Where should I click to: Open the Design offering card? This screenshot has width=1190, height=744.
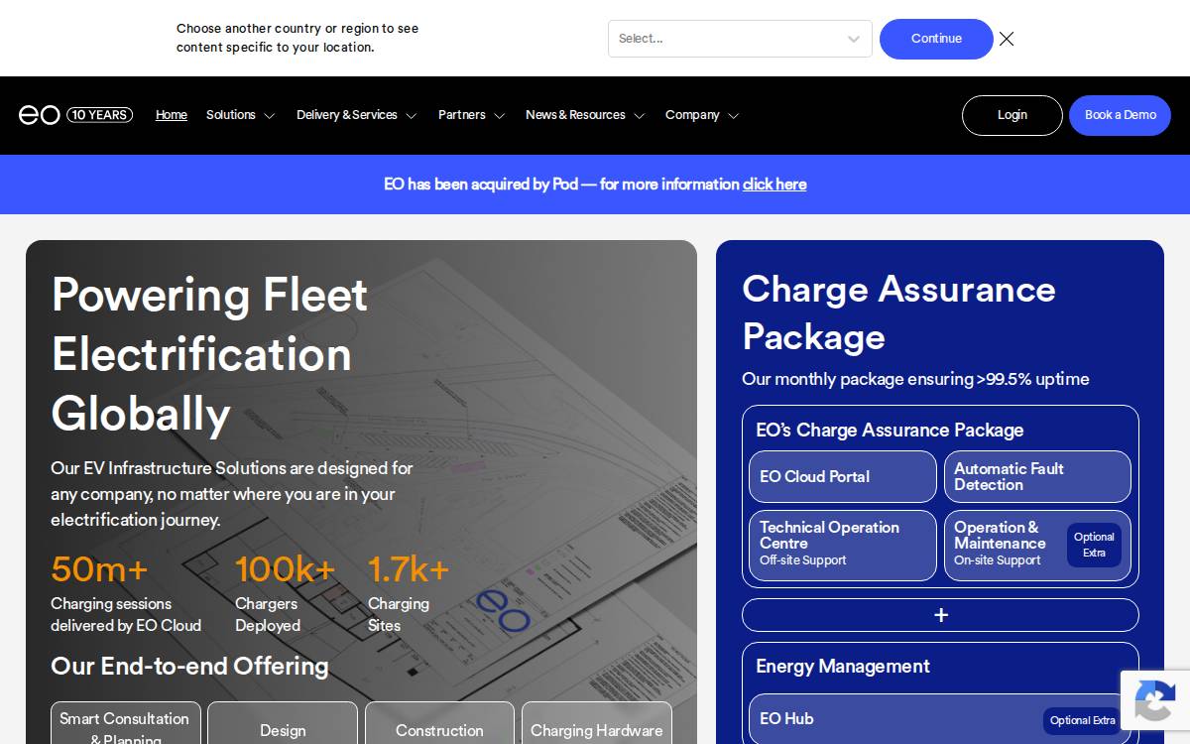(x=283, y=725)
